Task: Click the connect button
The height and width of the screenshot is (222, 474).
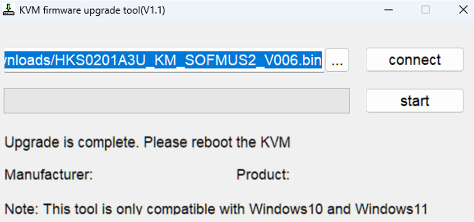Action: click(415, 59)
